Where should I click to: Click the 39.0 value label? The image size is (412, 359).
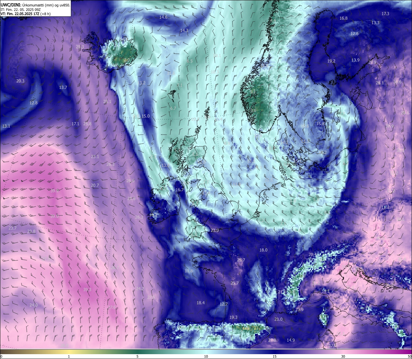coord(54,216)
